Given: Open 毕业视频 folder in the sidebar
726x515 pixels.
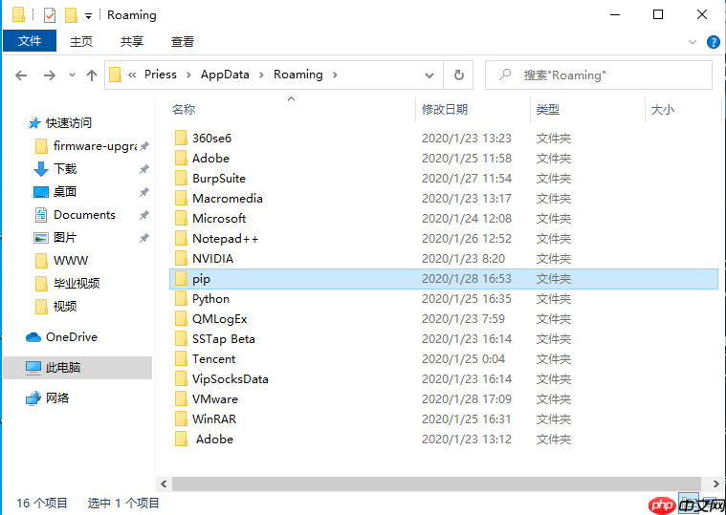Looking at the screenshot, I should click(x=77, y=284).
